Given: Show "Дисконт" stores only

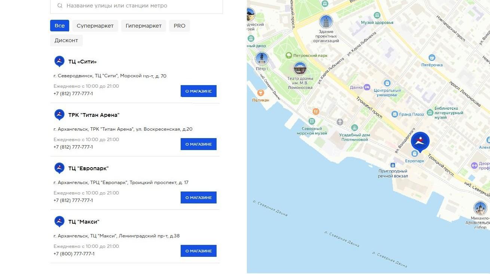Looking at the screenshot, I should point(66,40).
